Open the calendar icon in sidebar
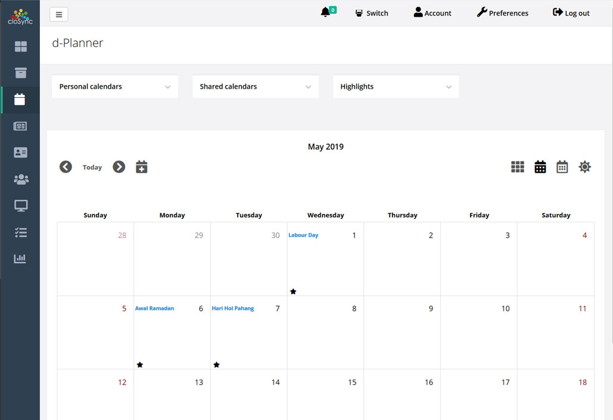The image size is (613, 420). coord(20,99)
